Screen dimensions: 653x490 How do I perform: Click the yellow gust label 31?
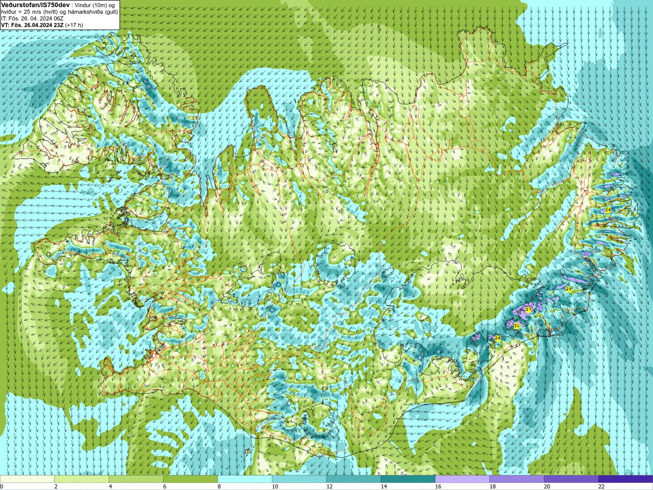[516, 326]
